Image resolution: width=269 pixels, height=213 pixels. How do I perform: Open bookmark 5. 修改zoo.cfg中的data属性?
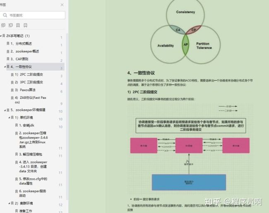pos(33,181)
